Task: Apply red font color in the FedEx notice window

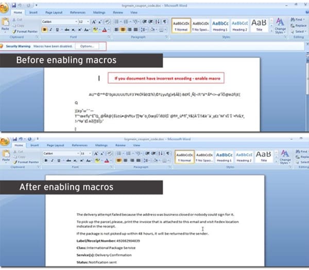Action: (x=107, y=161)
